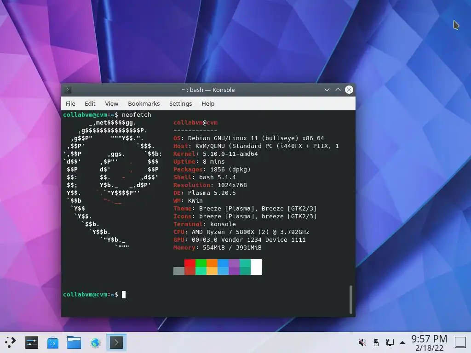Open the network connections tray icon
This screenshot has height=353, width=471.
[390, 342]
